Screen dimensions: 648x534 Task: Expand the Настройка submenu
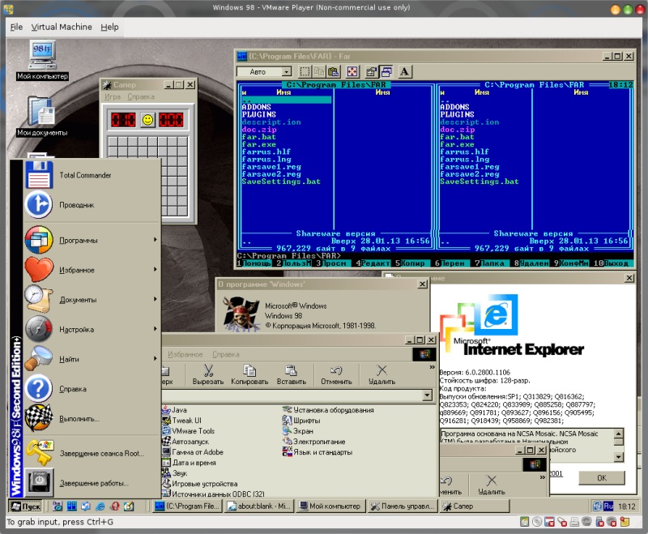point(92,330)
